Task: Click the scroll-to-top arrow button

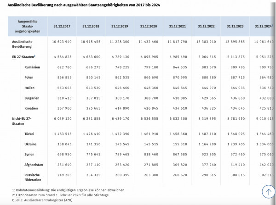Action: [x=268, y=192]
